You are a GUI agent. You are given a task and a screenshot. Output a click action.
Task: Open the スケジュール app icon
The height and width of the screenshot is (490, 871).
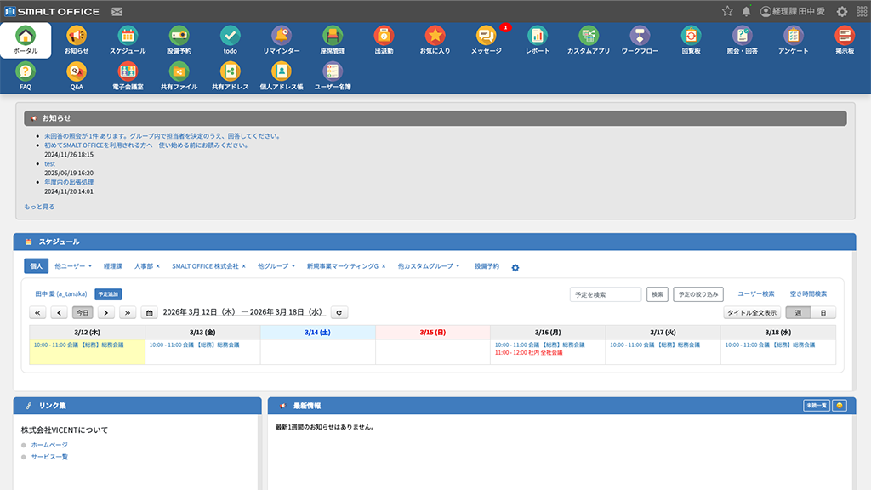pos(128,40)
